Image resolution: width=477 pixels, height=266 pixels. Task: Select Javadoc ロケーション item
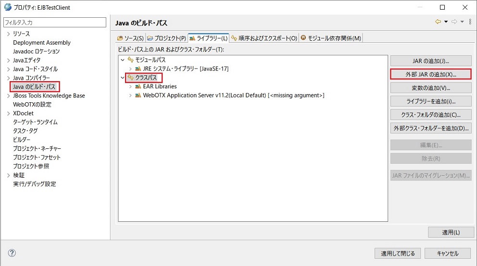[x=36, y=51]
